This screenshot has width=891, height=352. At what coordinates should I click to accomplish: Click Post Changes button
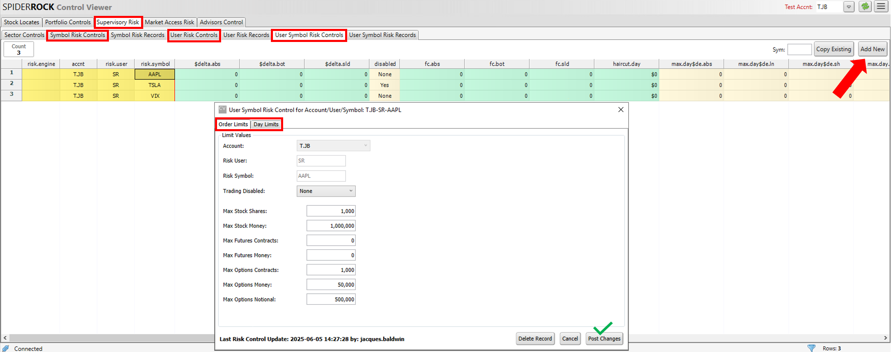(x=604, y=339)
